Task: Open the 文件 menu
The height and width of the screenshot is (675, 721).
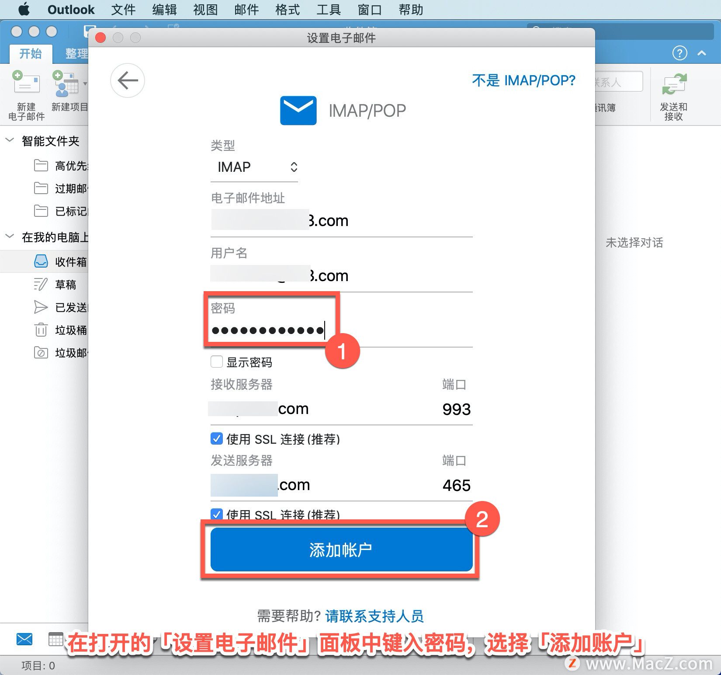Action: pos(123,9)
